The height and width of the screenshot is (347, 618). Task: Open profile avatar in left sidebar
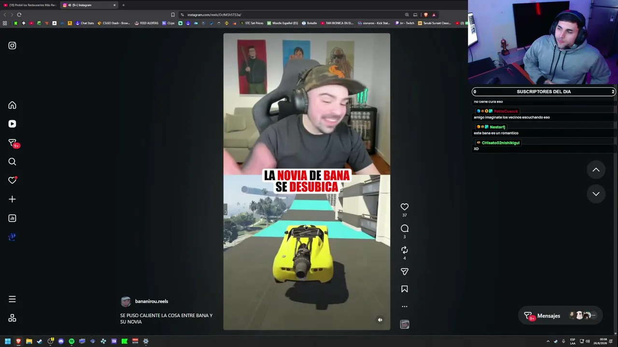coord(12,237)
